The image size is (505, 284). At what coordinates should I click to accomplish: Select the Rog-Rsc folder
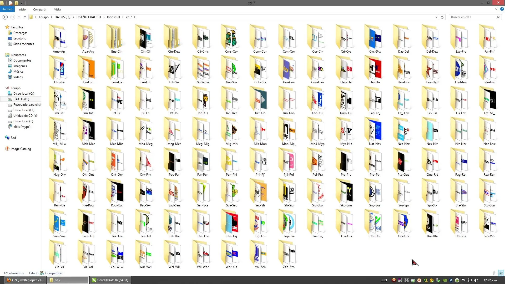click(x=117, y=193)
